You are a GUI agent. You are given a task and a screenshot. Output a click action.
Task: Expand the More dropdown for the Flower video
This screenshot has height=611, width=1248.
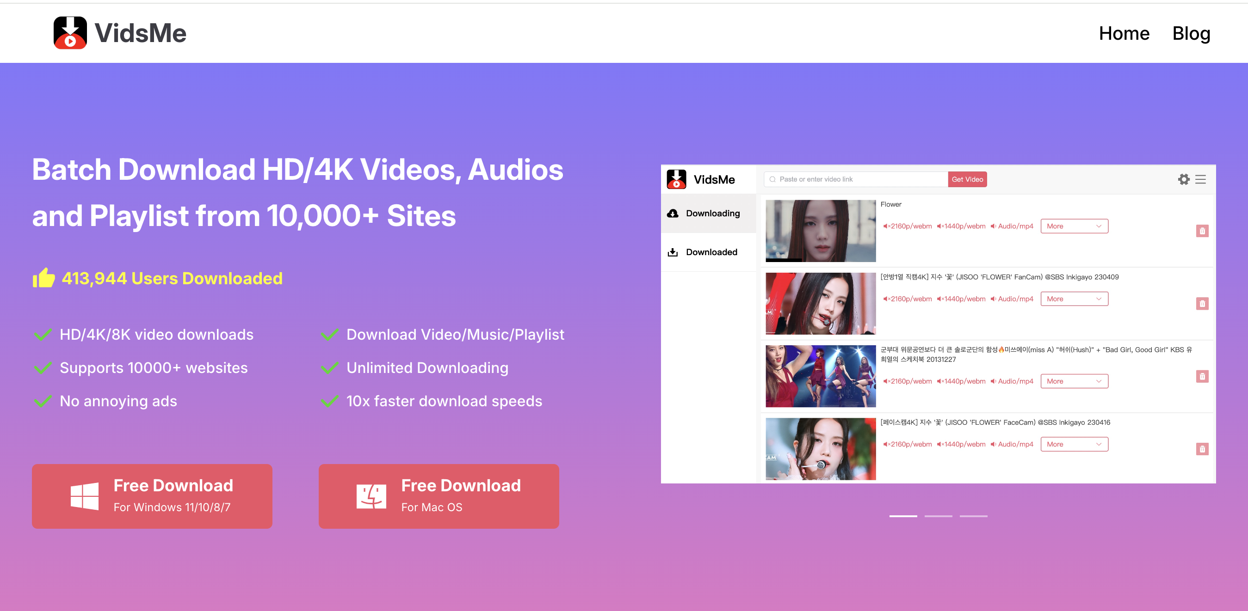tap(1074, 226)
